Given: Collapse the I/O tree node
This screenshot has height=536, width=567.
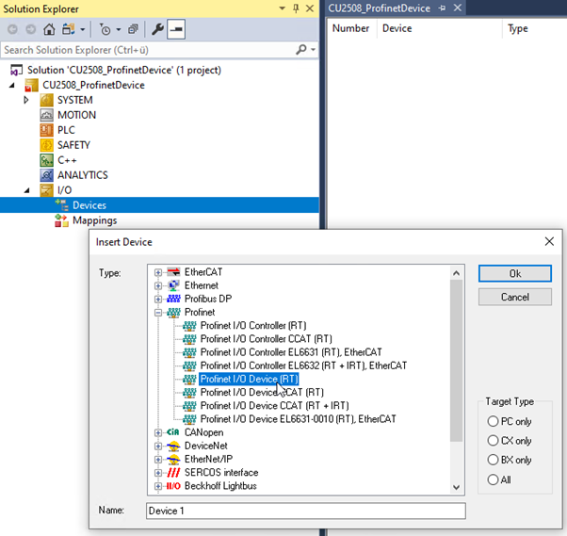Looking at the screenshot, I should tap(26, 190).
